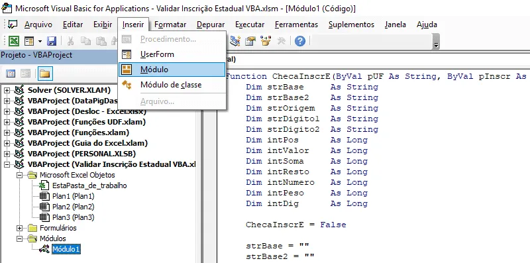Click Procedimento... entry in Inserir menu
This screenshot has height=263, width=530.
[x=172, y=39]
